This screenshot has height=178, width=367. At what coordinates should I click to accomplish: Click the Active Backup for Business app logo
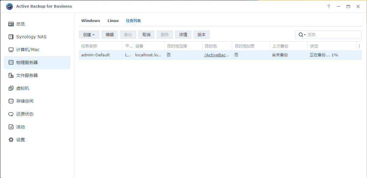[x=9, y=6]
